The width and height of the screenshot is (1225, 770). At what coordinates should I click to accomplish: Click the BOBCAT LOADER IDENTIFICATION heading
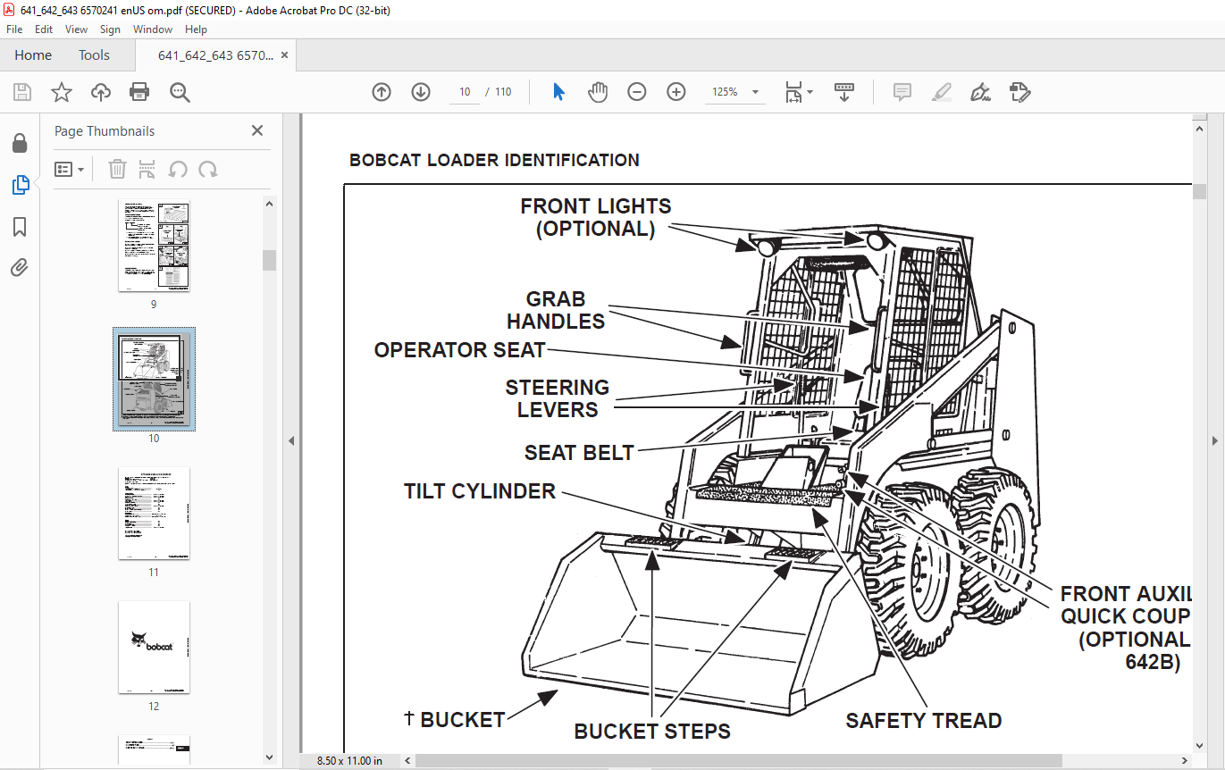pos(494,161)
